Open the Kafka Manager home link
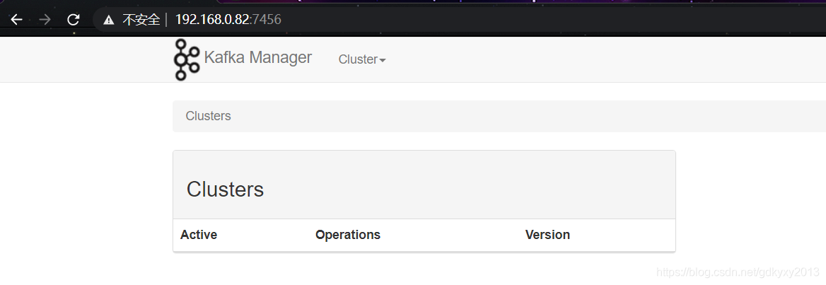 pyautogui.click(x=257, y=57)
